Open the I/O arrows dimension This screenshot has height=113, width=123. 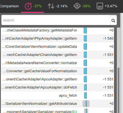pyautogui.click(x=51, y=6)
